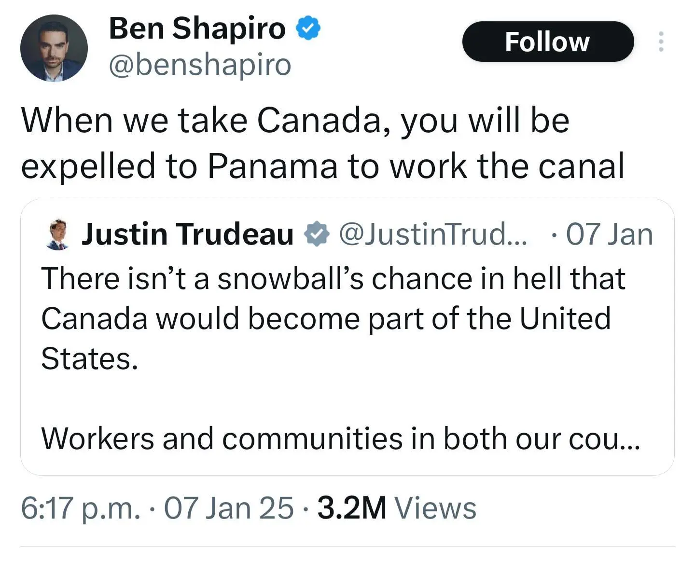The height and width of the screenshot is (563, 695).
Task: Click the verified badge next to Justin Trudeau
Action: click(x=317, y=234)
